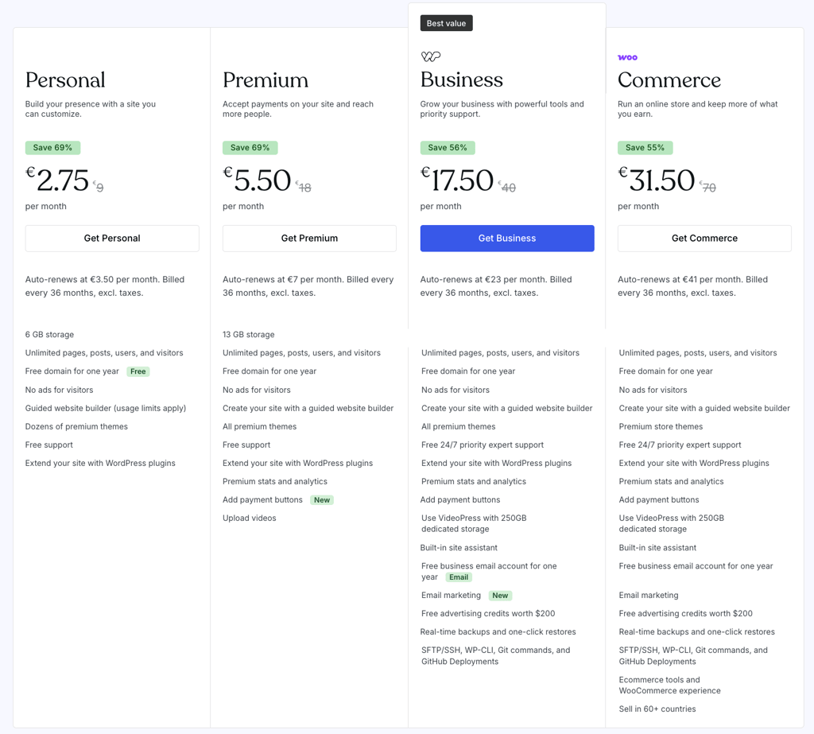Click the Get Premium button
Image resolution: width=814 pixels, height=734 pixels.
click(309, 239)
